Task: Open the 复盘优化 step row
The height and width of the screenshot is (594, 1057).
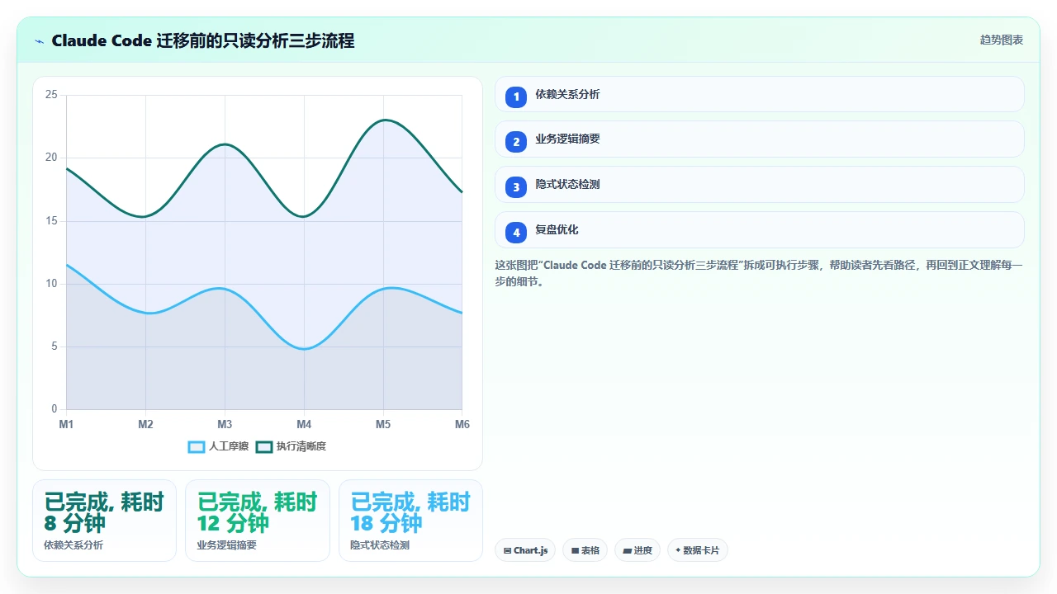Action: (760, 230)
